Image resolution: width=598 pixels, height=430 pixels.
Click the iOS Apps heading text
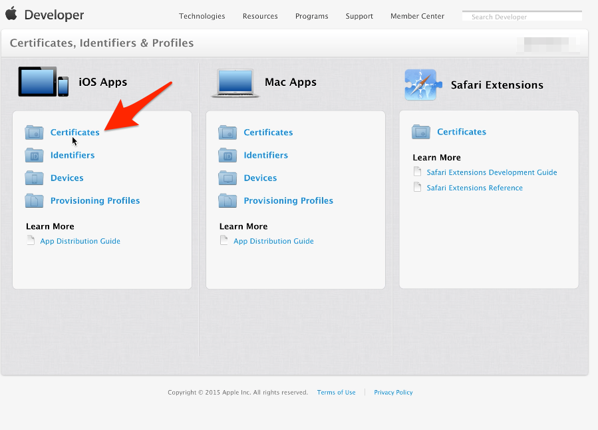102,82
